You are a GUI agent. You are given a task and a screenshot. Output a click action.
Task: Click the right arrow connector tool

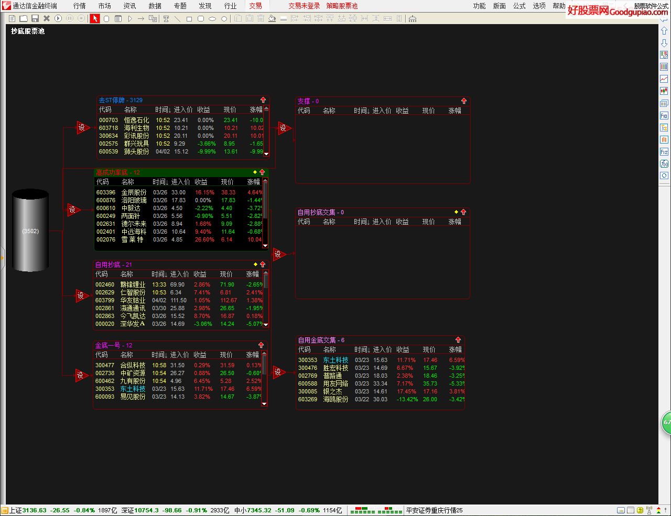(x=141, y=18)
